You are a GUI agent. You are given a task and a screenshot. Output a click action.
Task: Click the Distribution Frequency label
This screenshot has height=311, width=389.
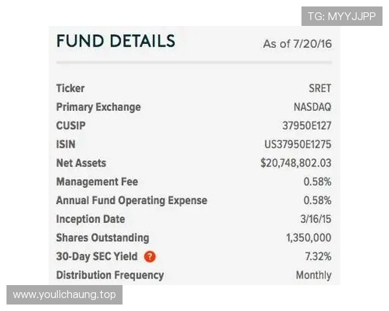[110, 275]
